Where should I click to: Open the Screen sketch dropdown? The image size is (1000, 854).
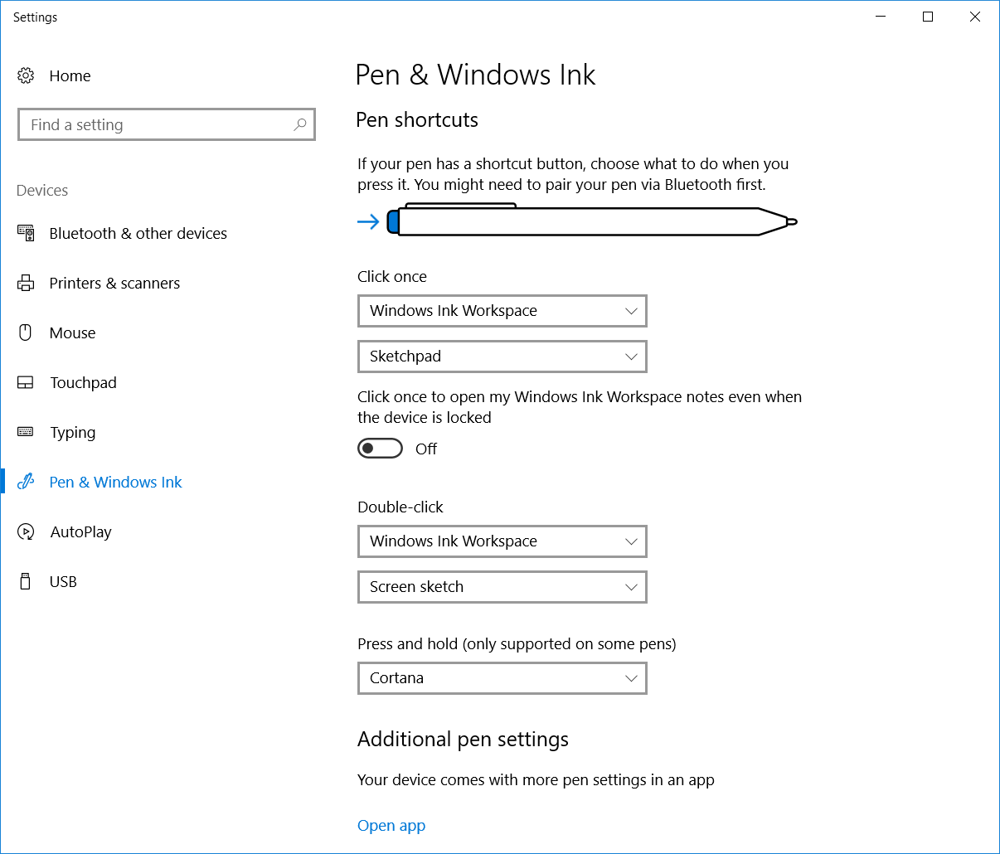tap(502, 587)
